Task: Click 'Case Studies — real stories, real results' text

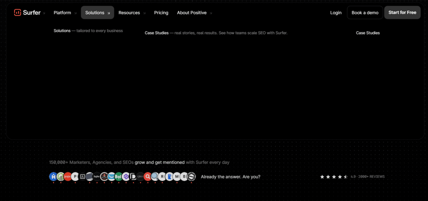Action: pyautogui.click(x=216, y=33)
